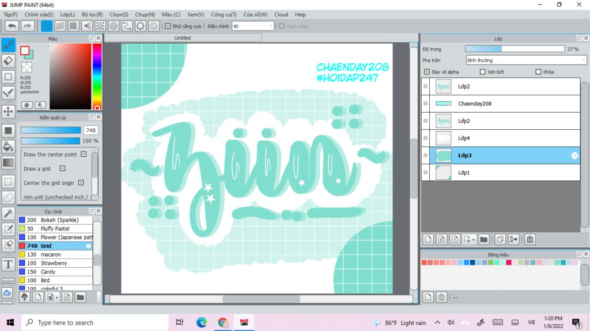Adjust Độ trong opacity slider
Image resolution: width=590 pixels, height=331 pixels.
(515, 49)
